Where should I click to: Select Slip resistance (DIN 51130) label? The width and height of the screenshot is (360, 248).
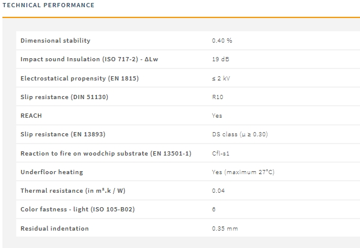[64, 97]
